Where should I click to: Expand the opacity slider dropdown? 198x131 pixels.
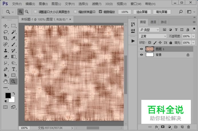pyautogui.click(x=193, y=36)
